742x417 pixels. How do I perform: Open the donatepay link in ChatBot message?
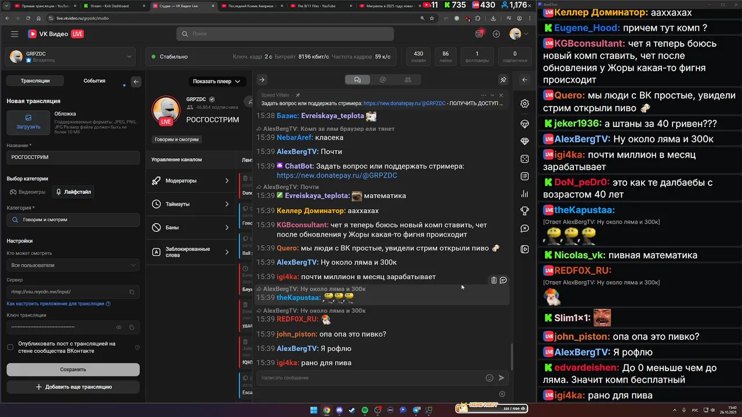tap(337, 175)
